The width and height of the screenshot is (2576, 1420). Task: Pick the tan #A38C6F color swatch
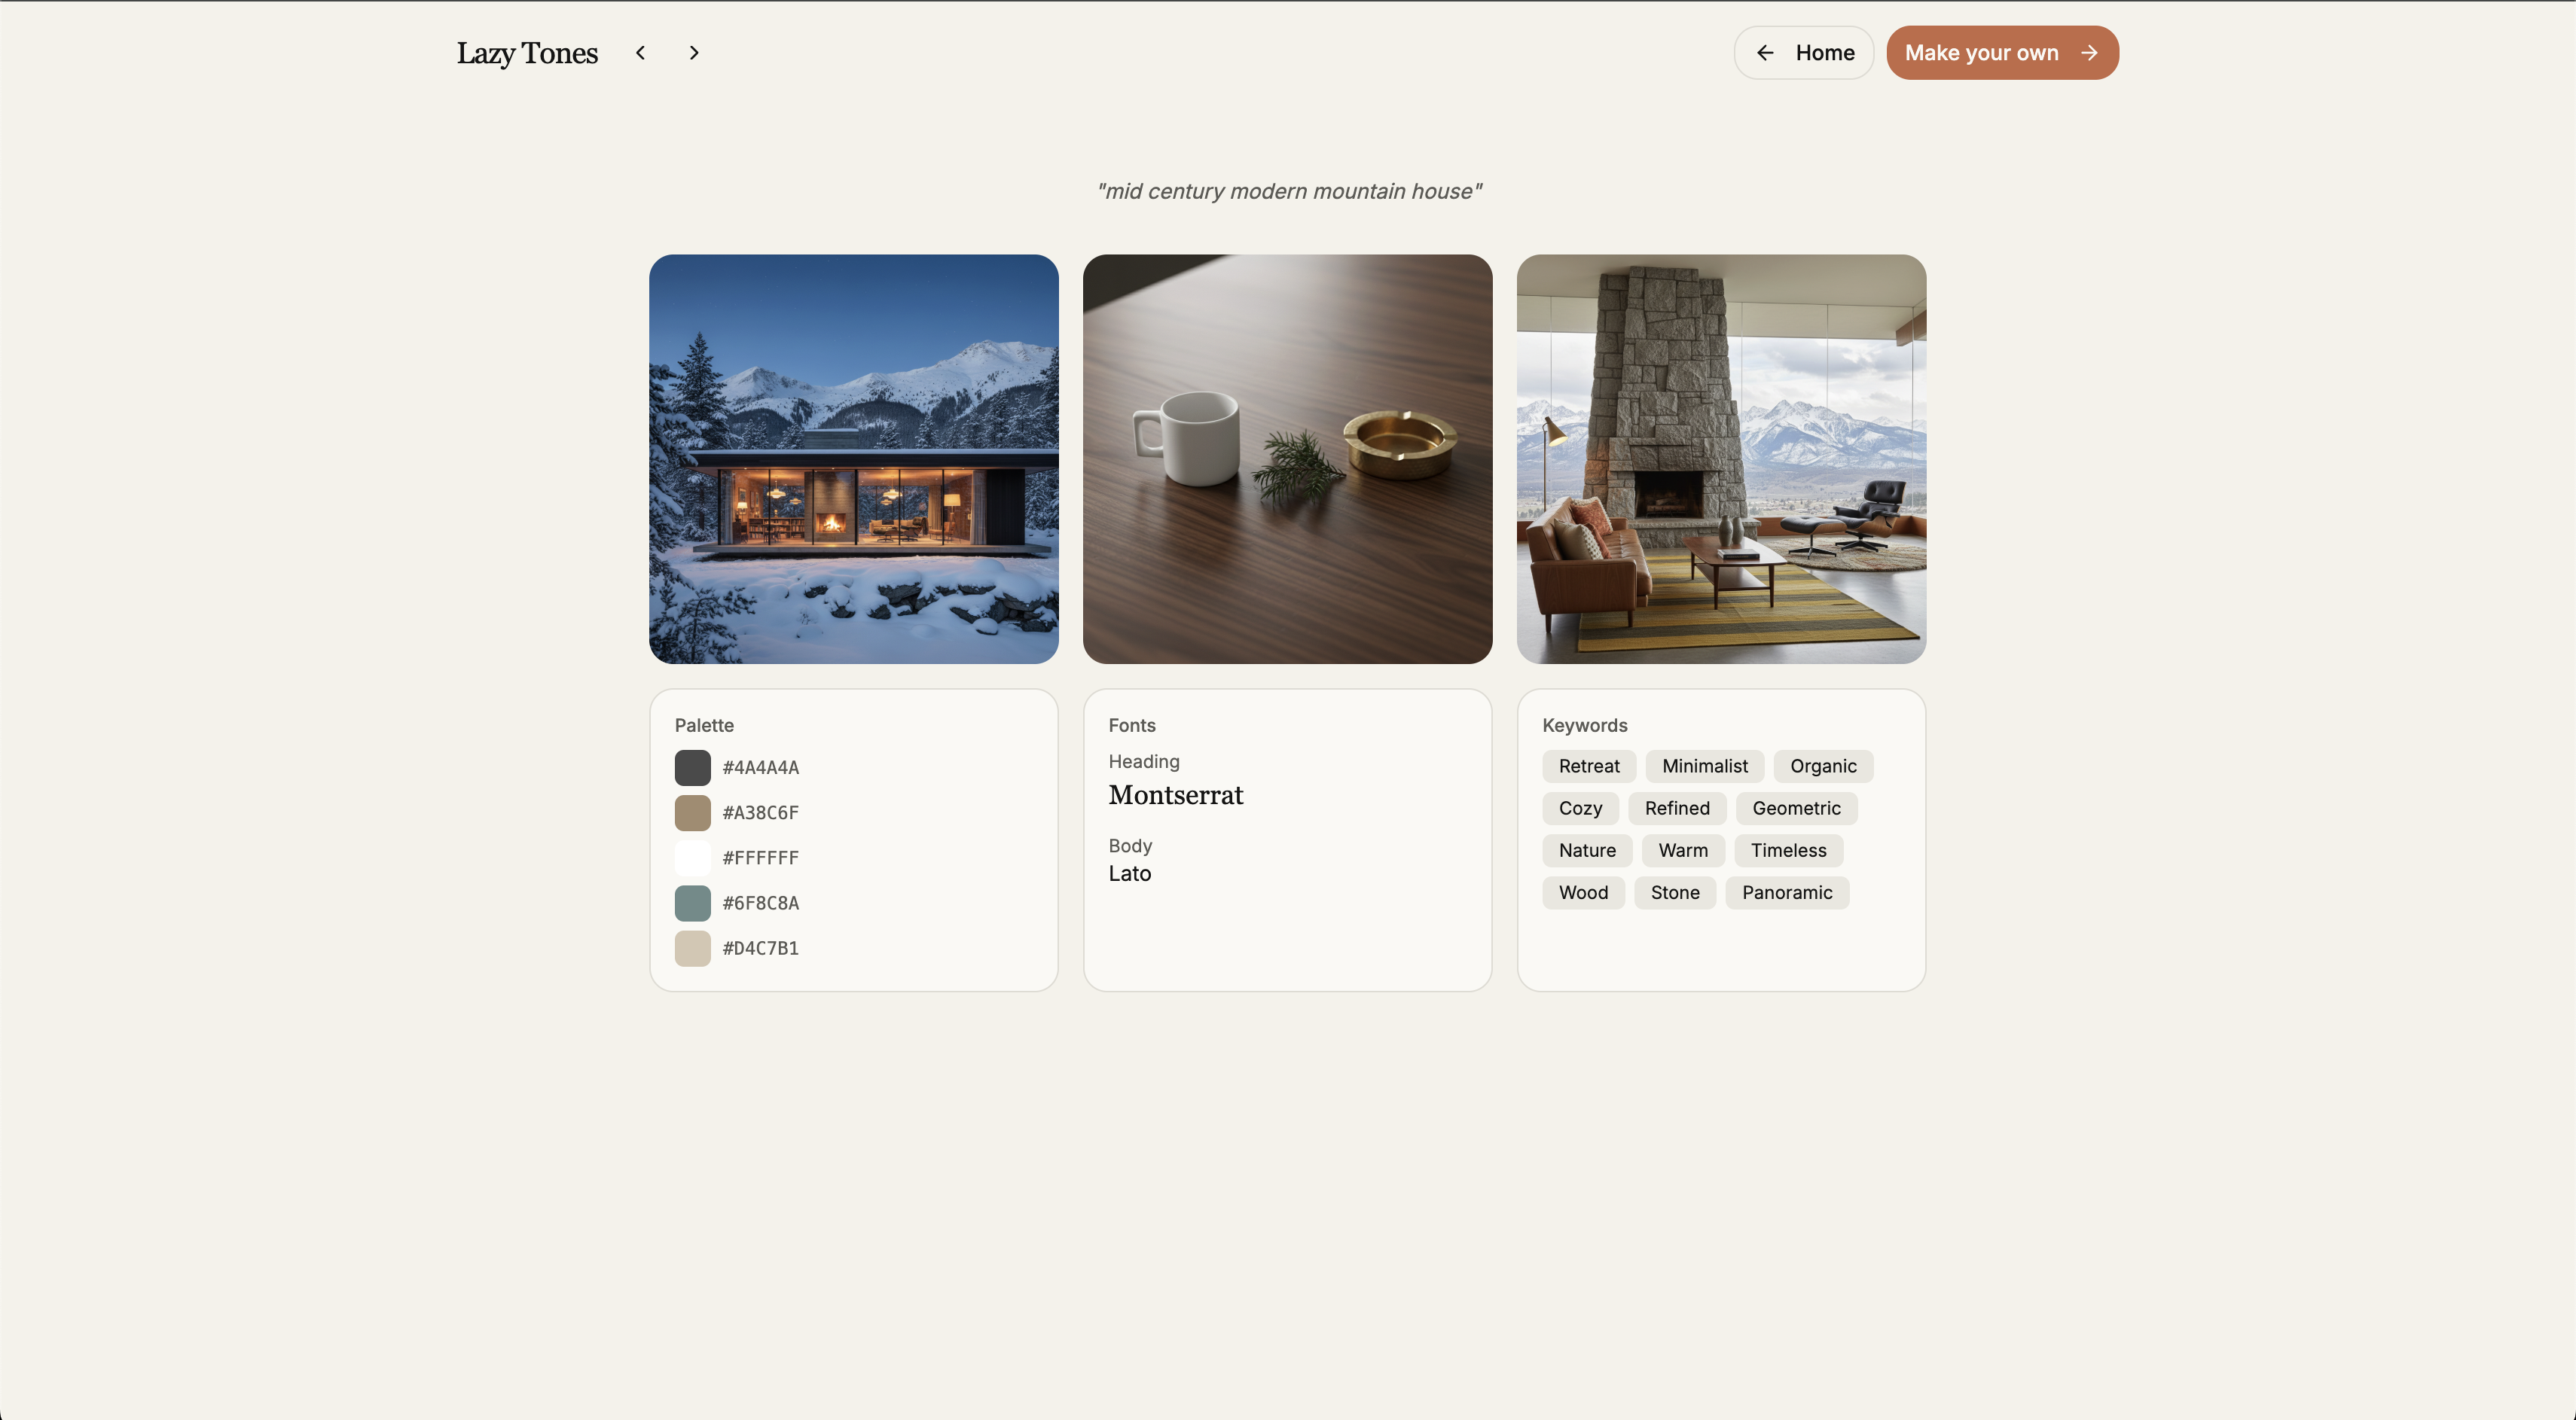tap(692, 812)
